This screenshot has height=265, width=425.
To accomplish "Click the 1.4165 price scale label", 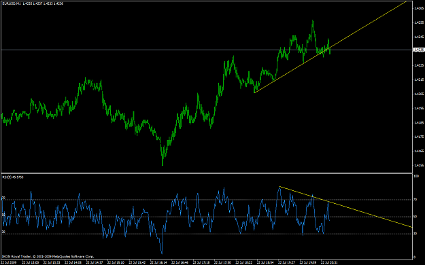I will tap(419, 151).
